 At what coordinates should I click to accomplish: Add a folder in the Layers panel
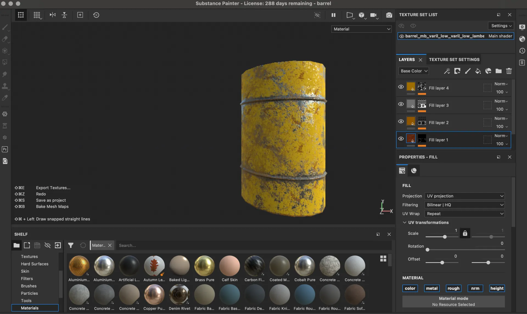(498, 71)
